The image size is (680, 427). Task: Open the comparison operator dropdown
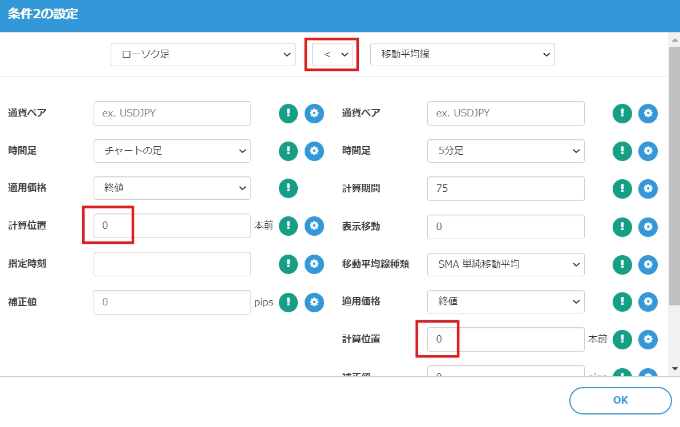(333, 54)
